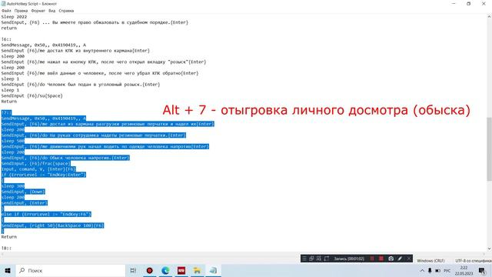Viewport: 492px width, 277px height.
Task: Click the UTF-8 encoding status entry
Action: (474, 261)
